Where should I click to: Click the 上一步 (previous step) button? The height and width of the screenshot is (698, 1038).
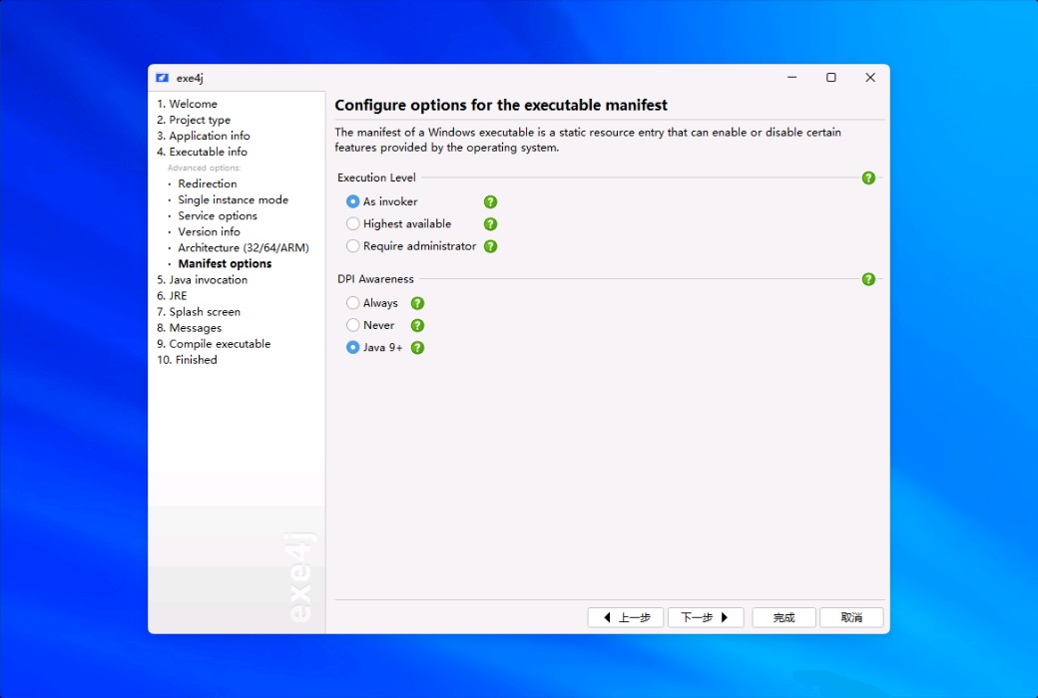point(626,617)
